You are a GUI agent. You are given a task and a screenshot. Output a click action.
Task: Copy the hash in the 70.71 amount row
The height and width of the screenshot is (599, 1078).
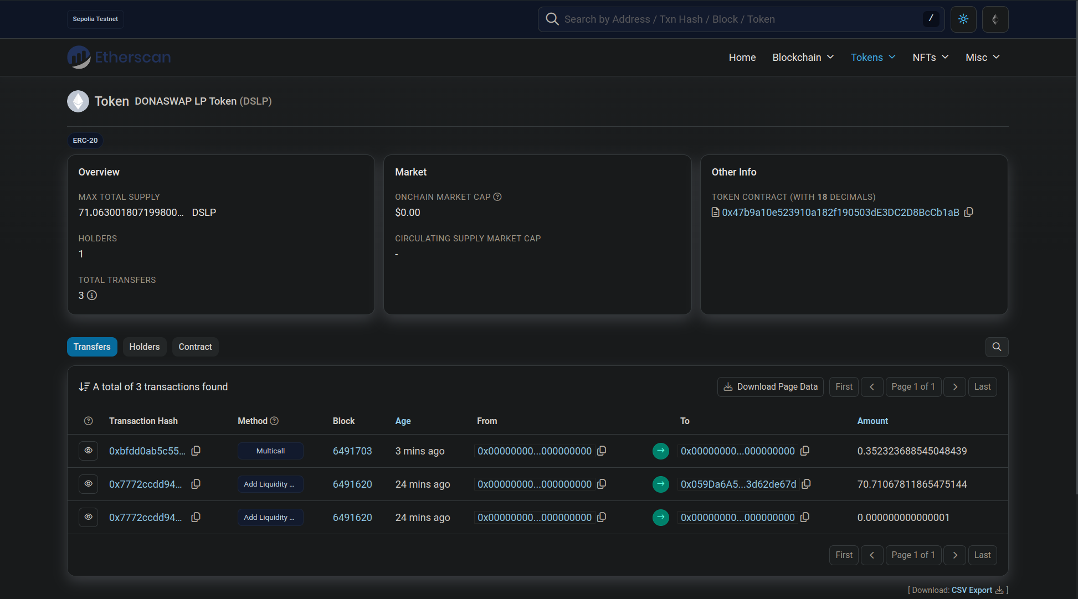pyautogui.click(x=196, y=484)
